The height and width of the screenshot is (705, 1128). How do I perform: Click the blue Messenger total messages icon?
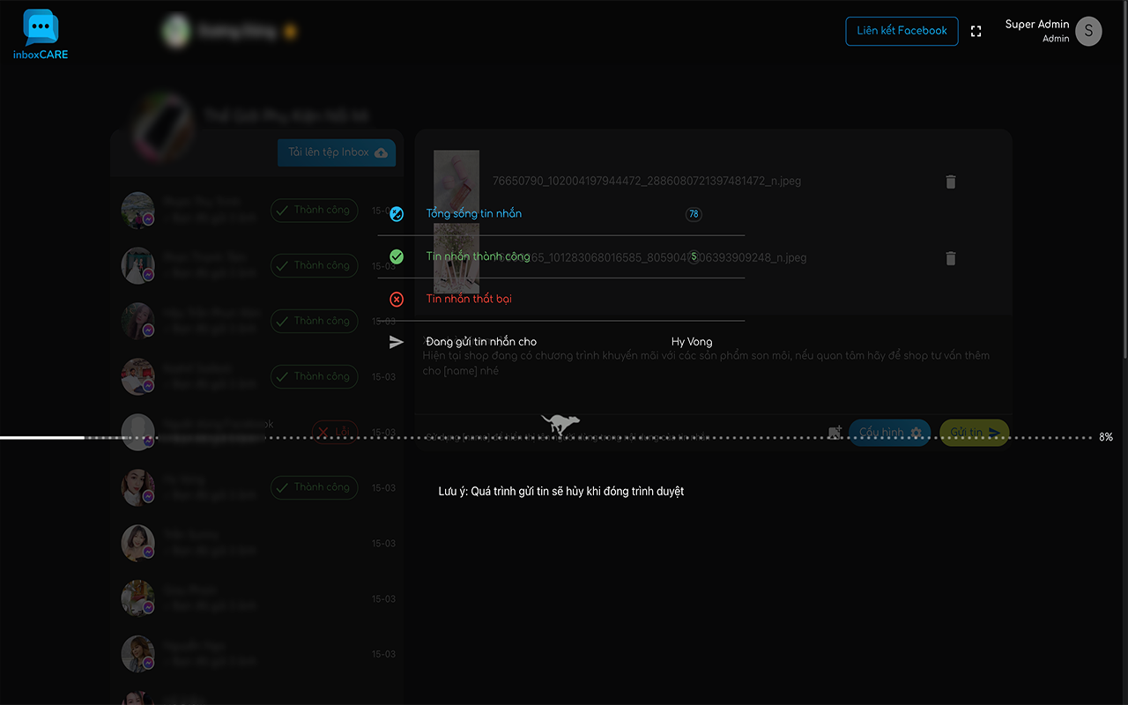397,212
